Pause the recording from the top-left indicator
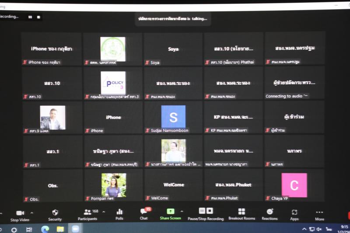This screenshot has width=350, height=233. coord(30,17)
